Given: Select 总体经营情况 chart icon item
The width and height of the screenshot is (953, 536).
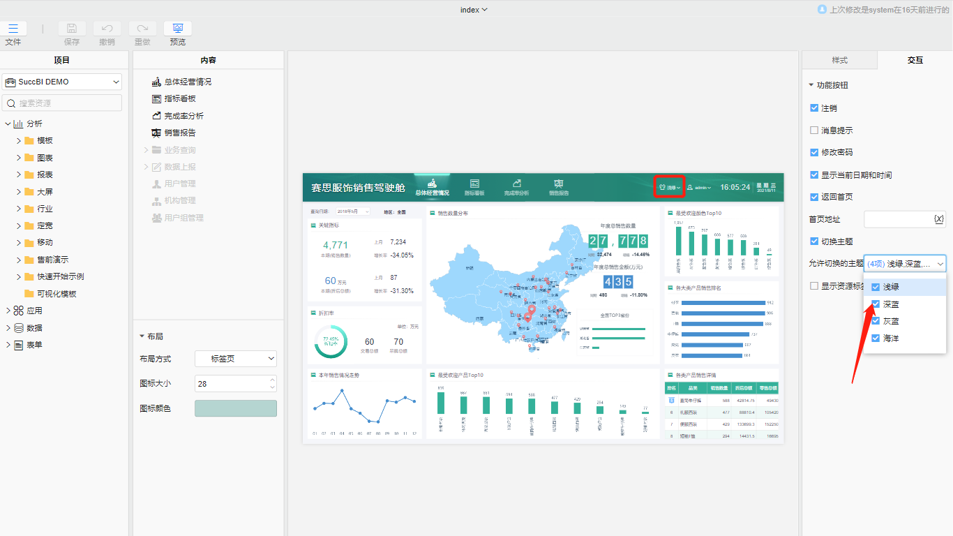Looking at the screenshot, I should 157,82.
